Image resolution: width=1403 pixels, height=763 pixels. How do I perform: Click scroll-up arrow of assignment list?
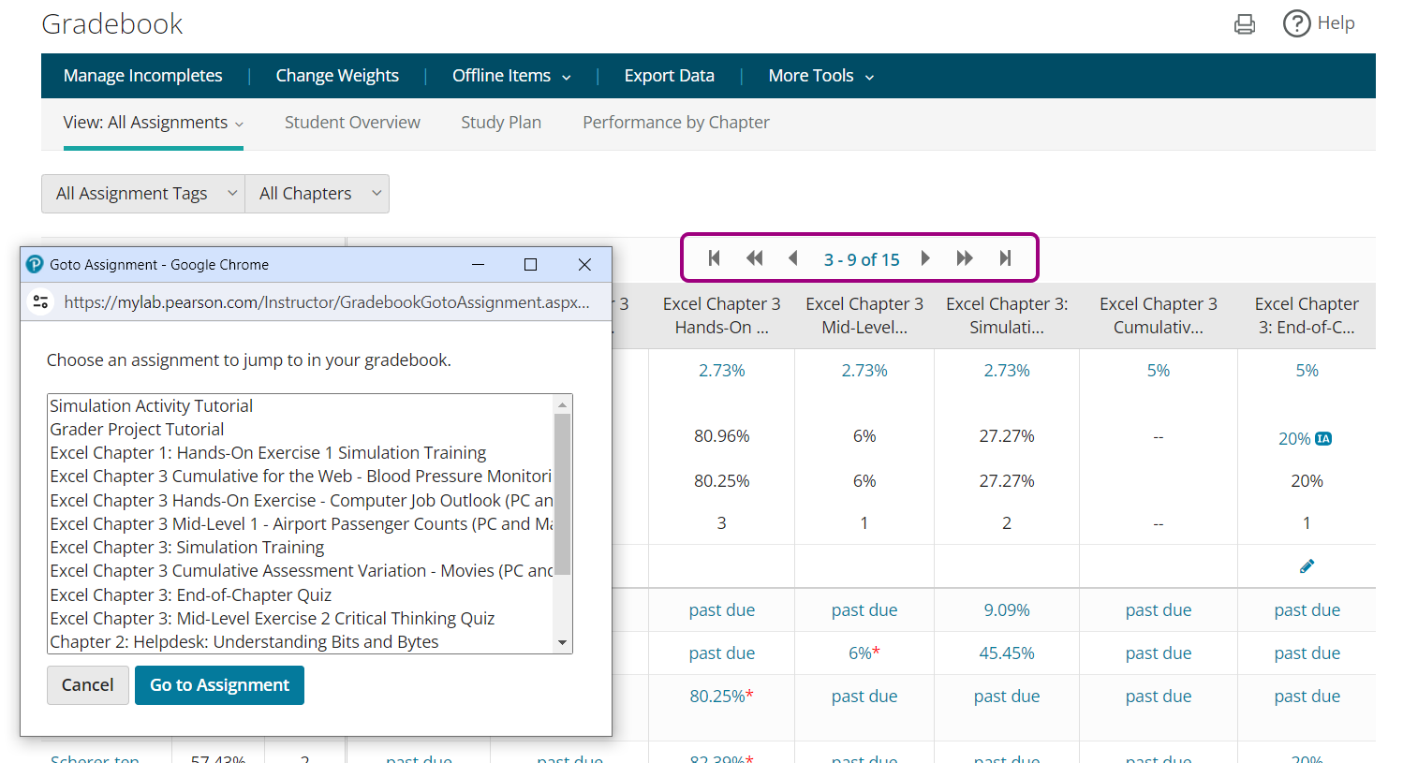point(562,404)
